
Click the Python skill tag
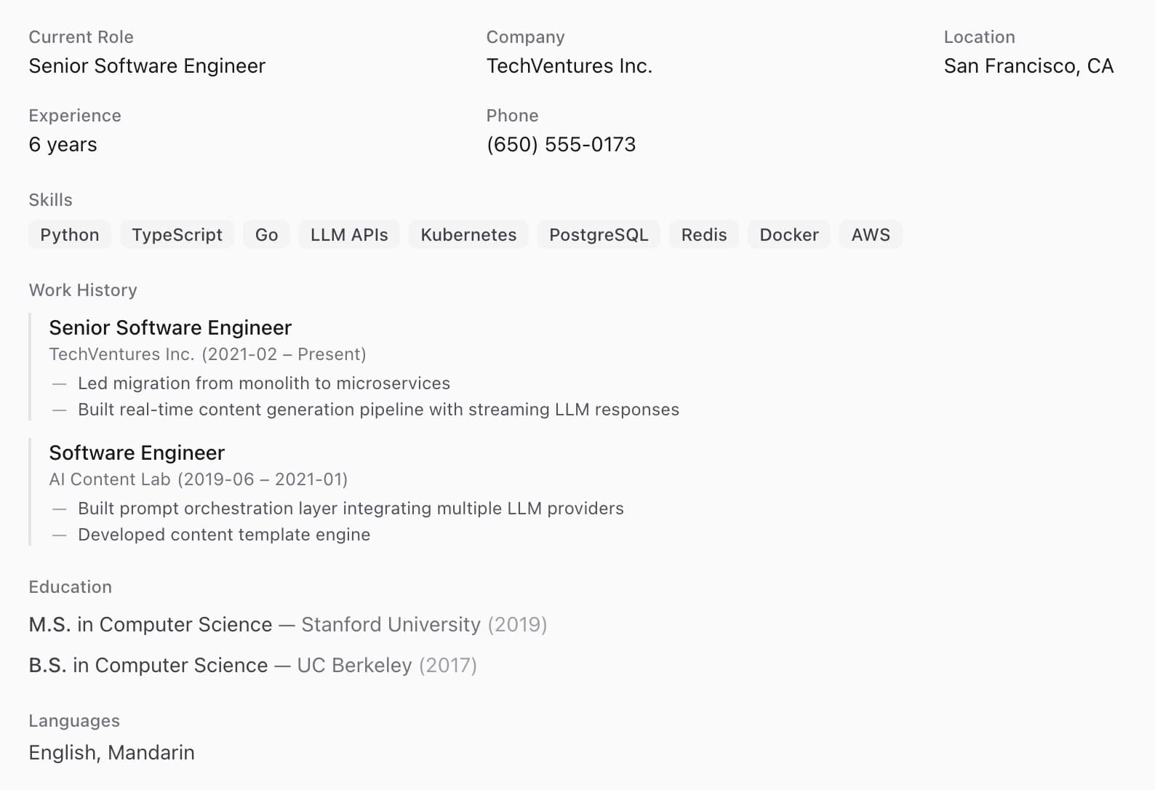(70, 235)
